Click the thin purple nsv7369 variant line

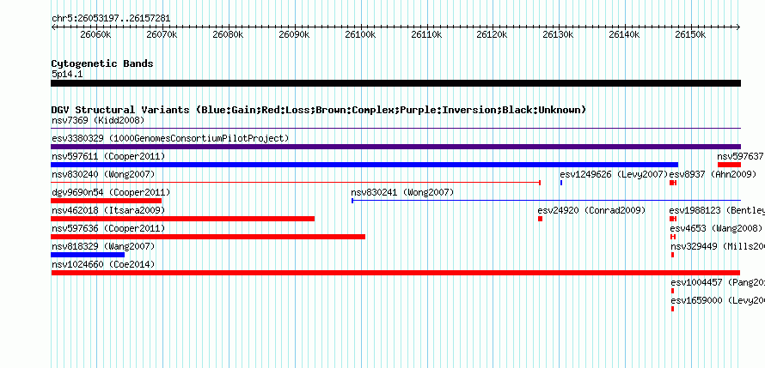pyautogui.click(x=395, y=129)
